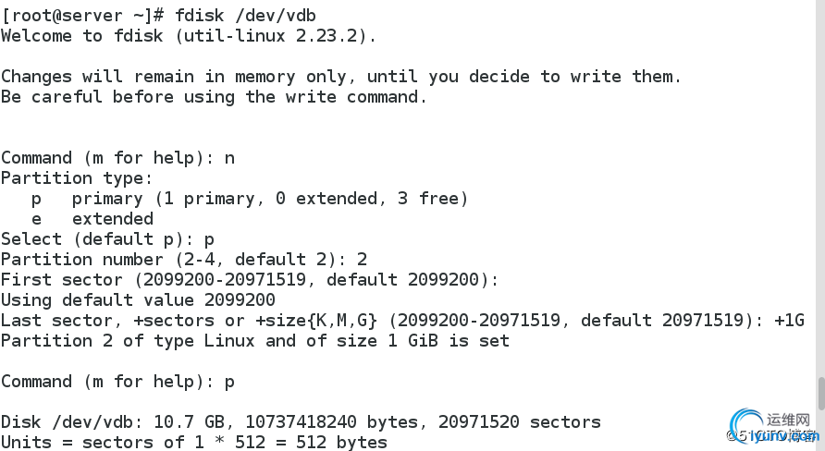Click the 'Partition type:' line
This screenshot has height=451, width=825.
click(77, 178)
